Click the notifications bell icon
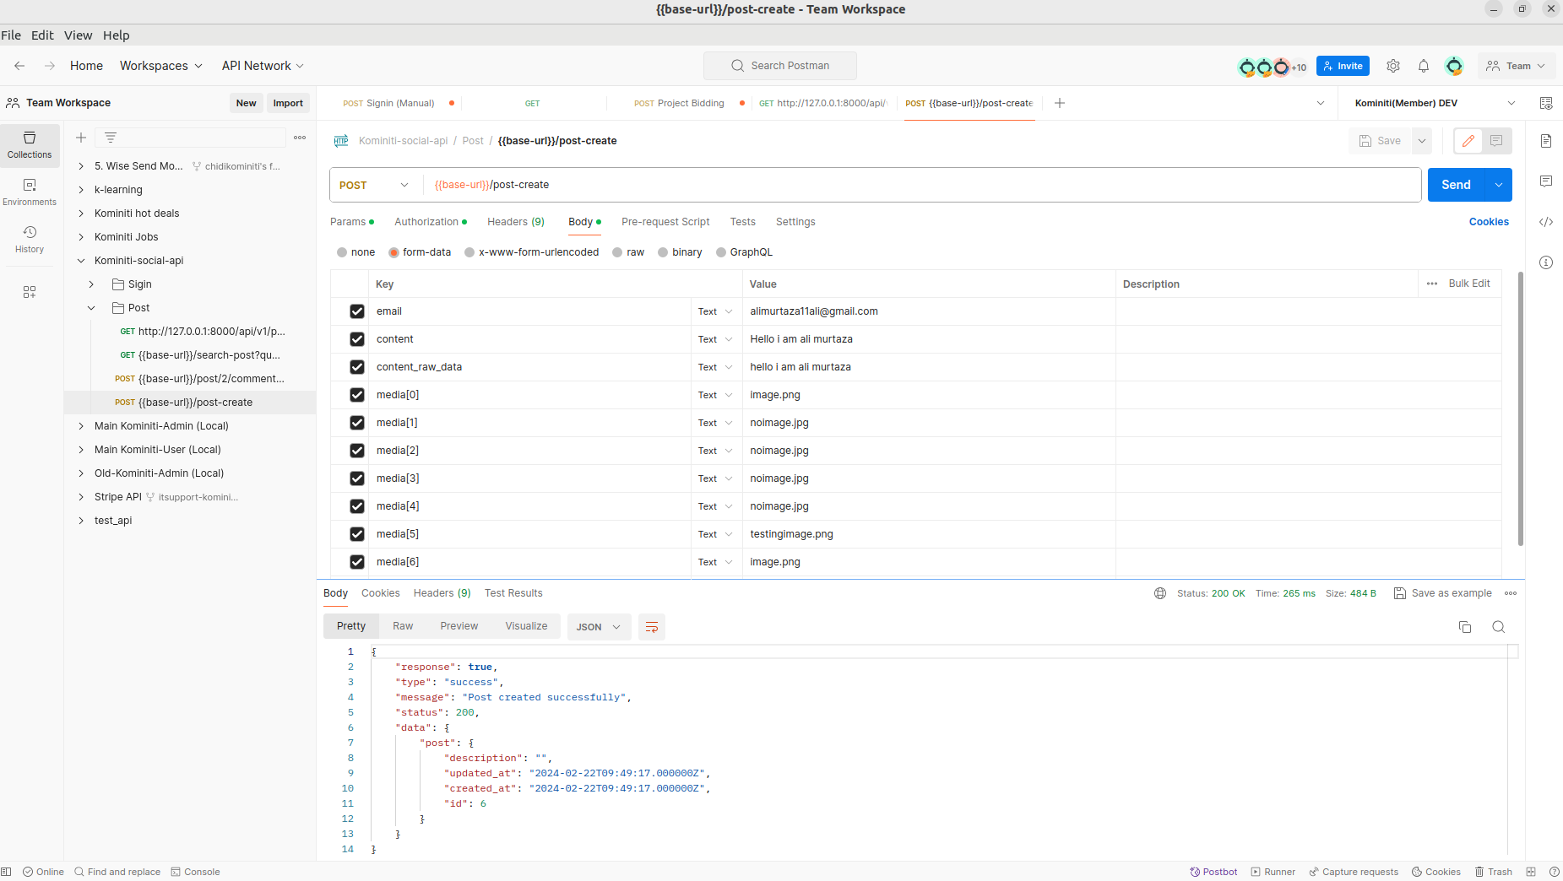Image resolution: width=1563 pixels, height=881 pixels. [x=1424, y=66]
